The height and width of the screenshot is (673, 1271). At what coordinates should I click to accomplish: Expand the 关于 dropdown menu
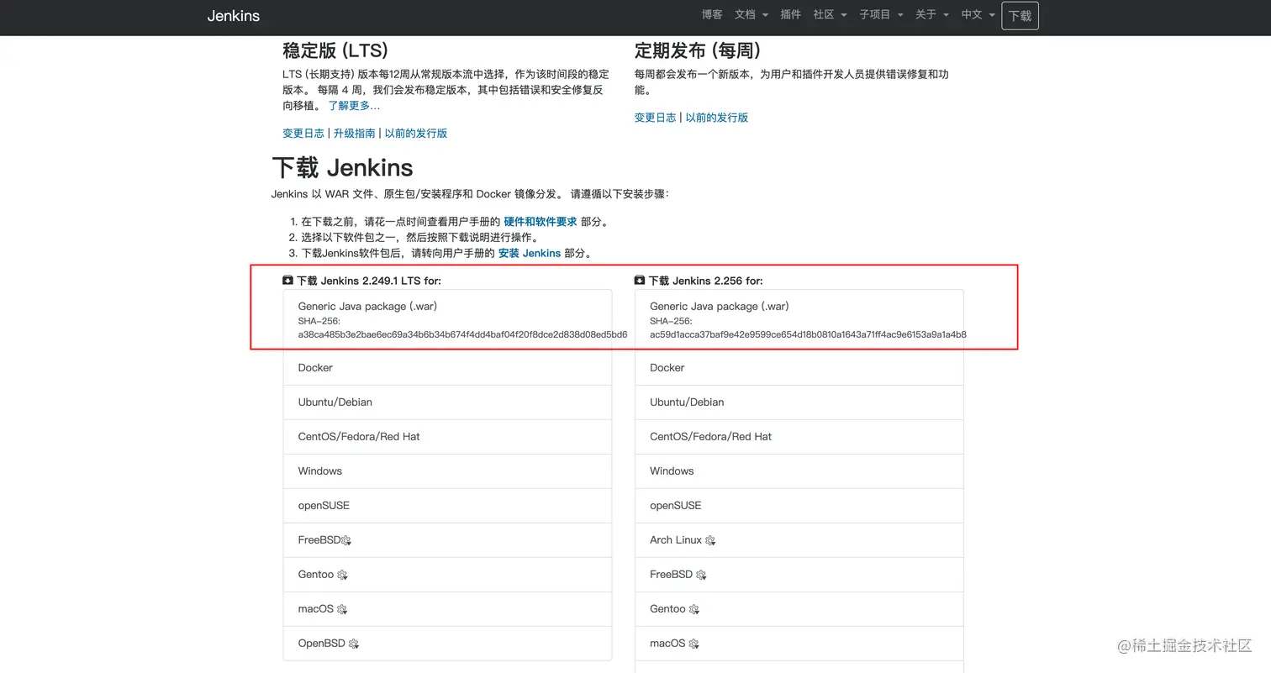point(932,15)
